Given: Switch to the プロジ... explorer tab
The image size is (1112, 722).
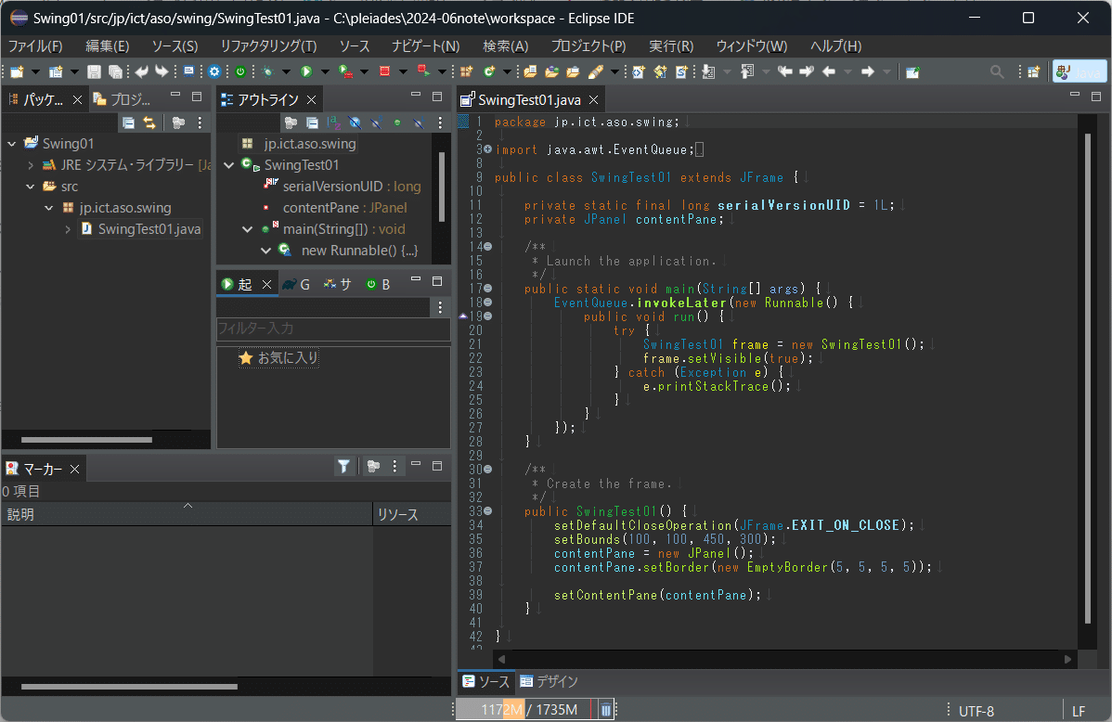Looking at the screenshot, I should coord(123,99).
